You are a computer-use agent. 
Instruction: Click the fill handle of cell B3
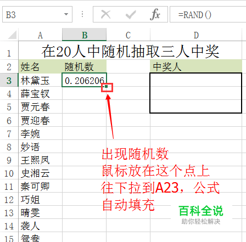tap(107, 86)
